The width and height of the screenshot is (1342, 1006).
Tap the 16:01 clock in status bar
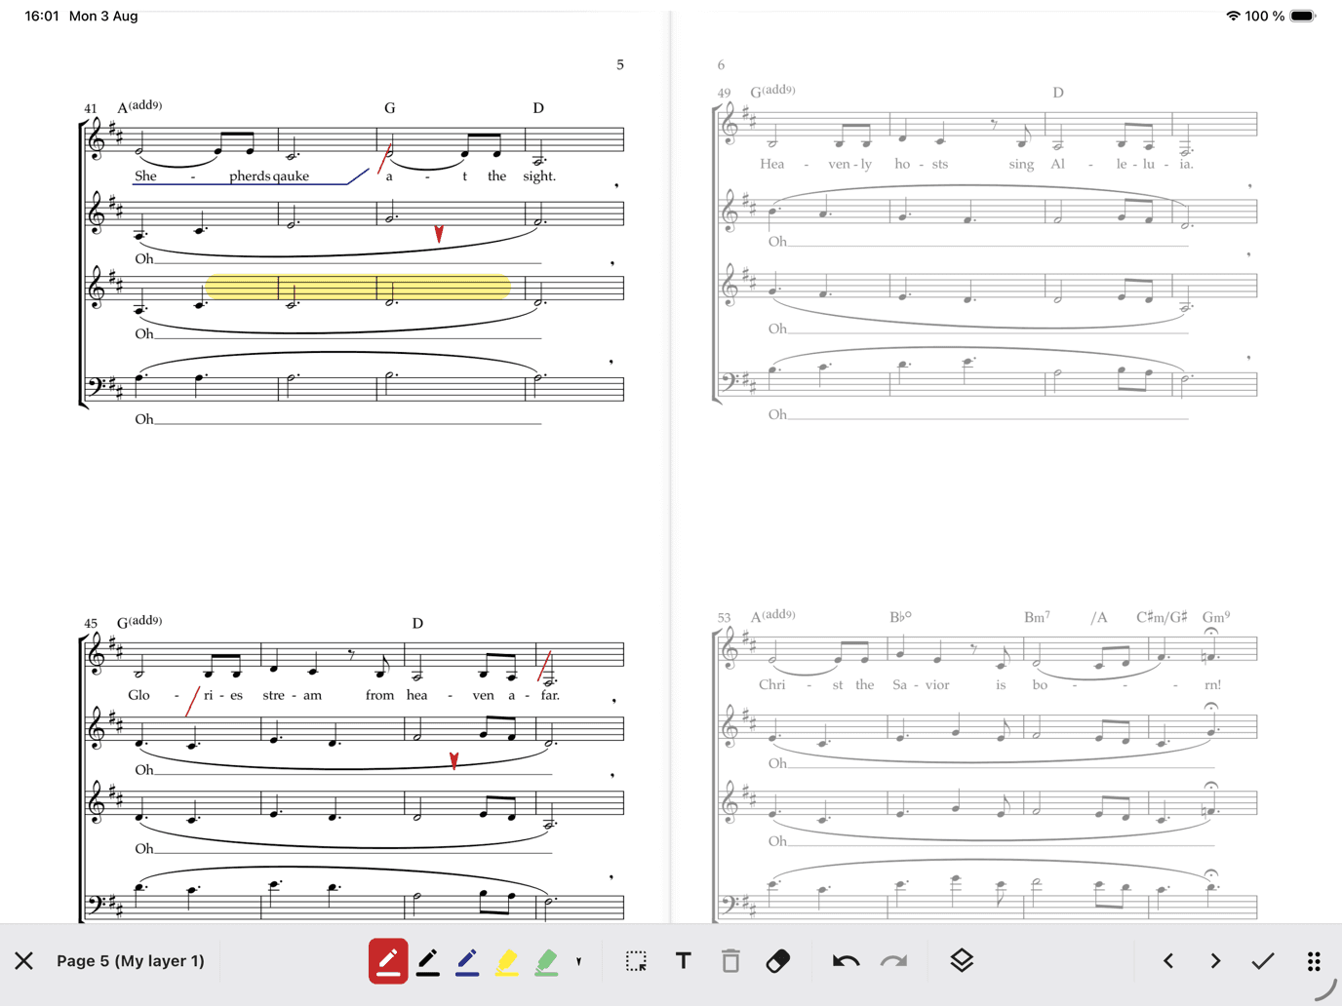[x=42, y=16]
